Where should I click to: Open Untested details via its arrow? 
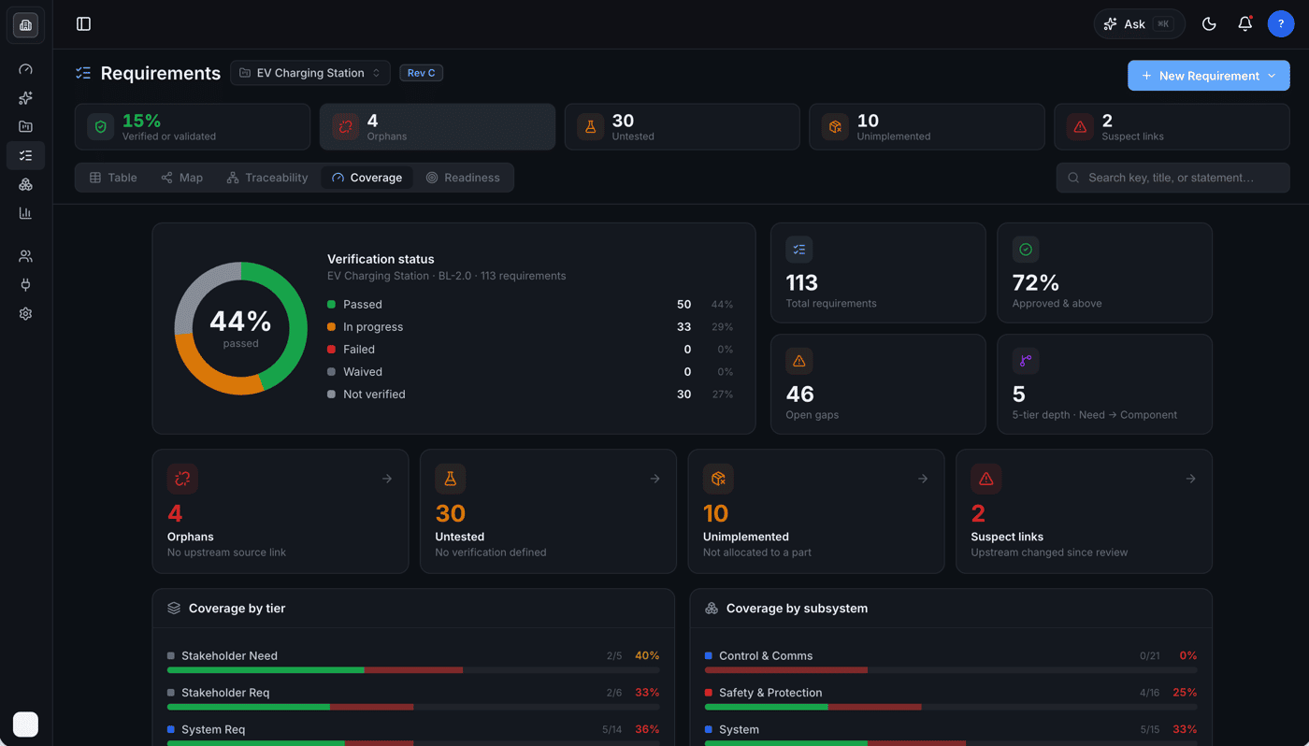655,479
